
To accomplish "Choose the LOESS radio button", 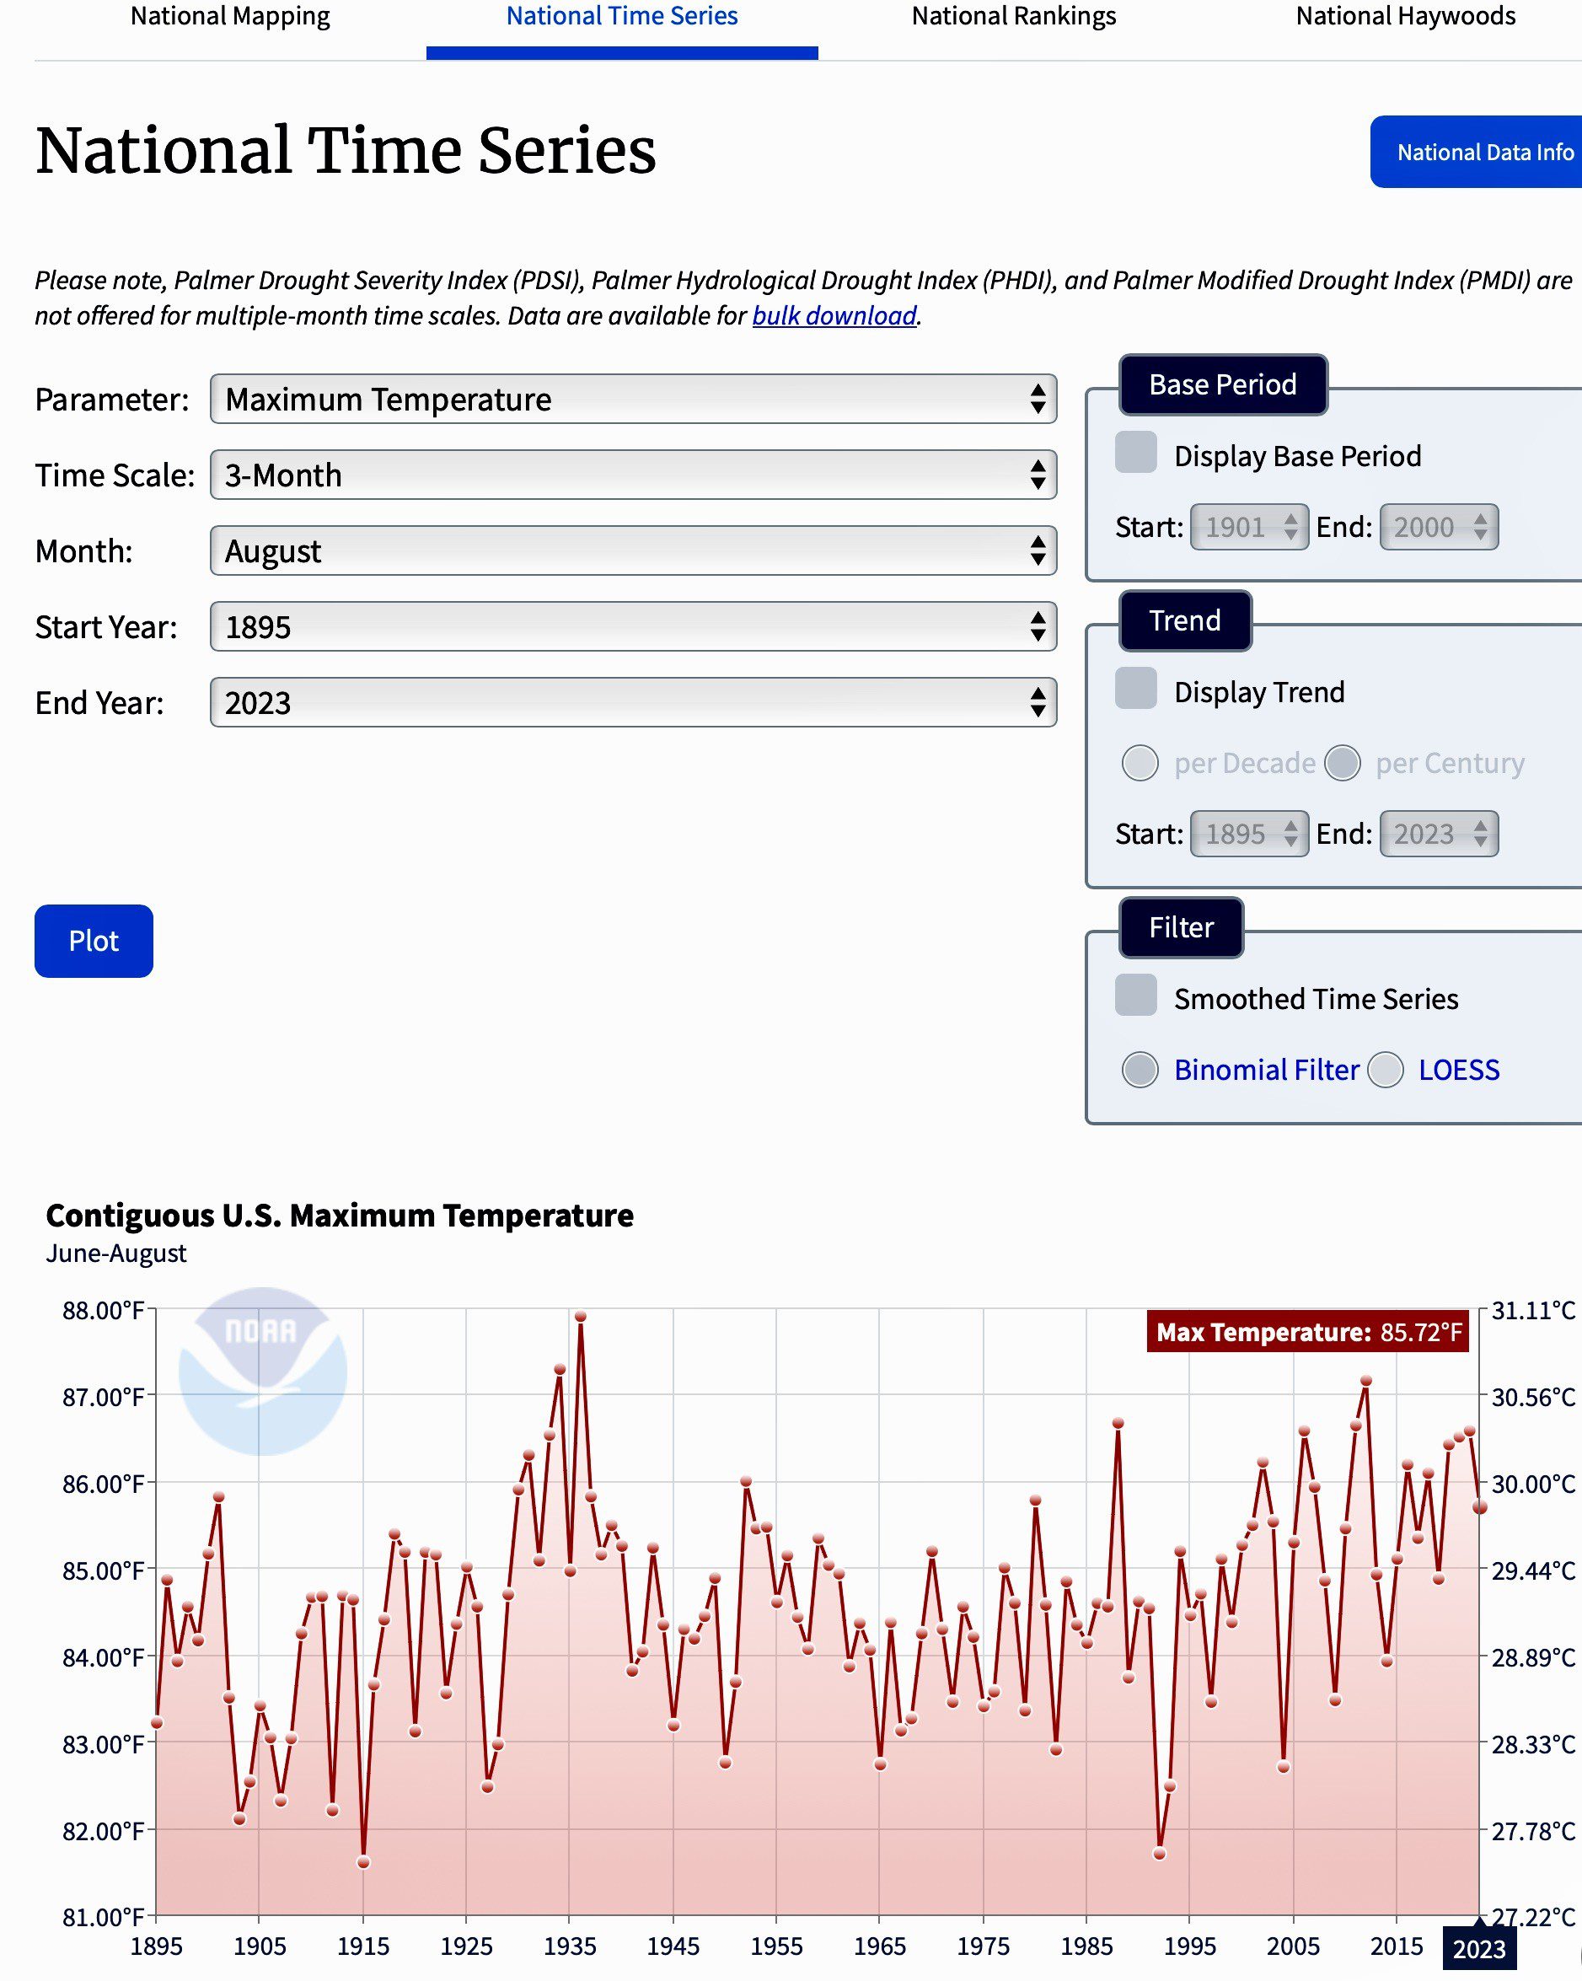I will coord(1386,1071).
